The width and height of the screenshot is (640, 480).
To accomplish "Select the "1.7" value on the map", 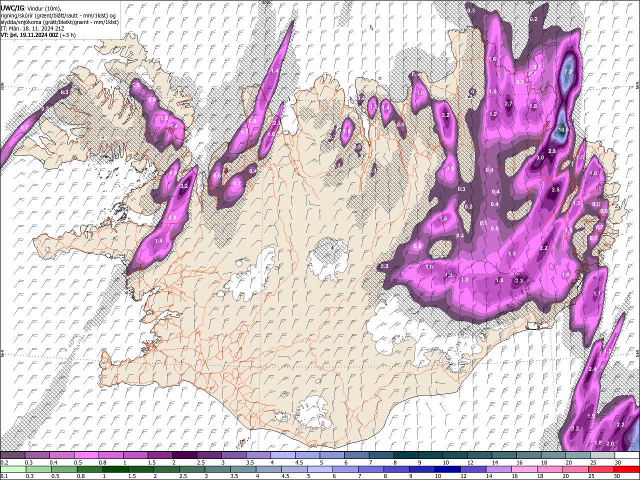I will (x=596, y=294).
